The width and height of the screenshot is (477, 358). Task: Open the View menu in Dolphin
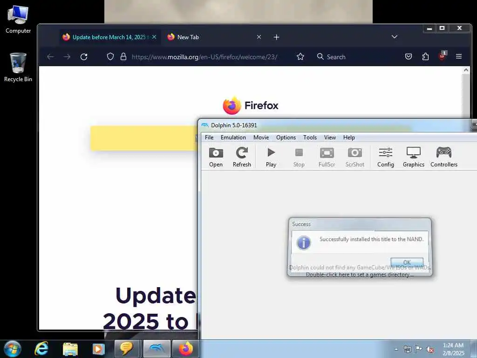[330, 138]
